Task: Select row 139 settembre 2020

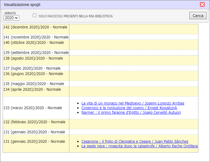Action: 36,53
